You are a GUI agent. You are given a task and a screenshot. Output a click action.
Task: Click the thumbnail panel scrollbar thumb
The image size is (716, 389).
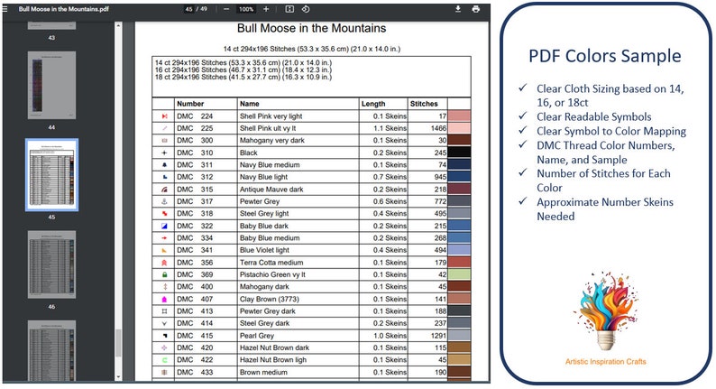(x=118, y=343)
